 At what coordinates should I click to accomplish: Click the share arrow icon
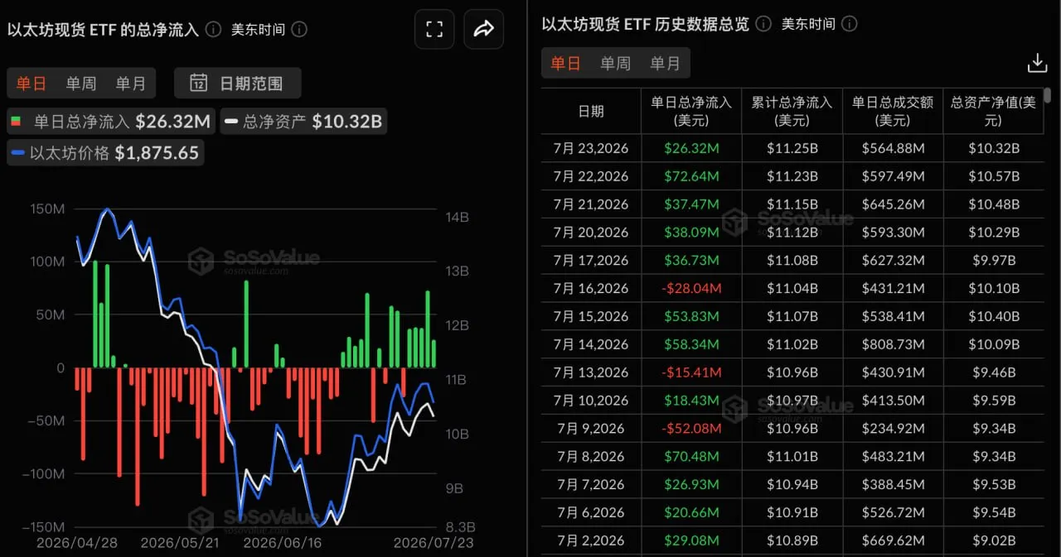pos(483,30)
